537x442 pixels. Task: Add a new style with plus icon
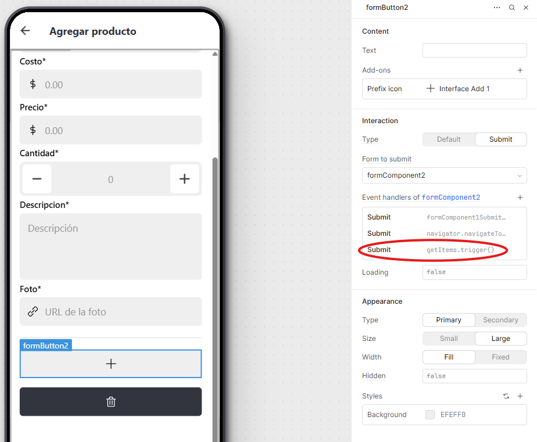coord(520,396)
